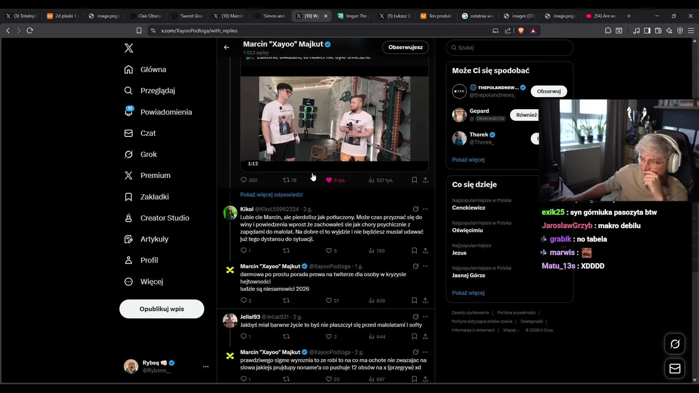Open Premium in the sidebar
The image size is (699, 393).
(147, 175)
